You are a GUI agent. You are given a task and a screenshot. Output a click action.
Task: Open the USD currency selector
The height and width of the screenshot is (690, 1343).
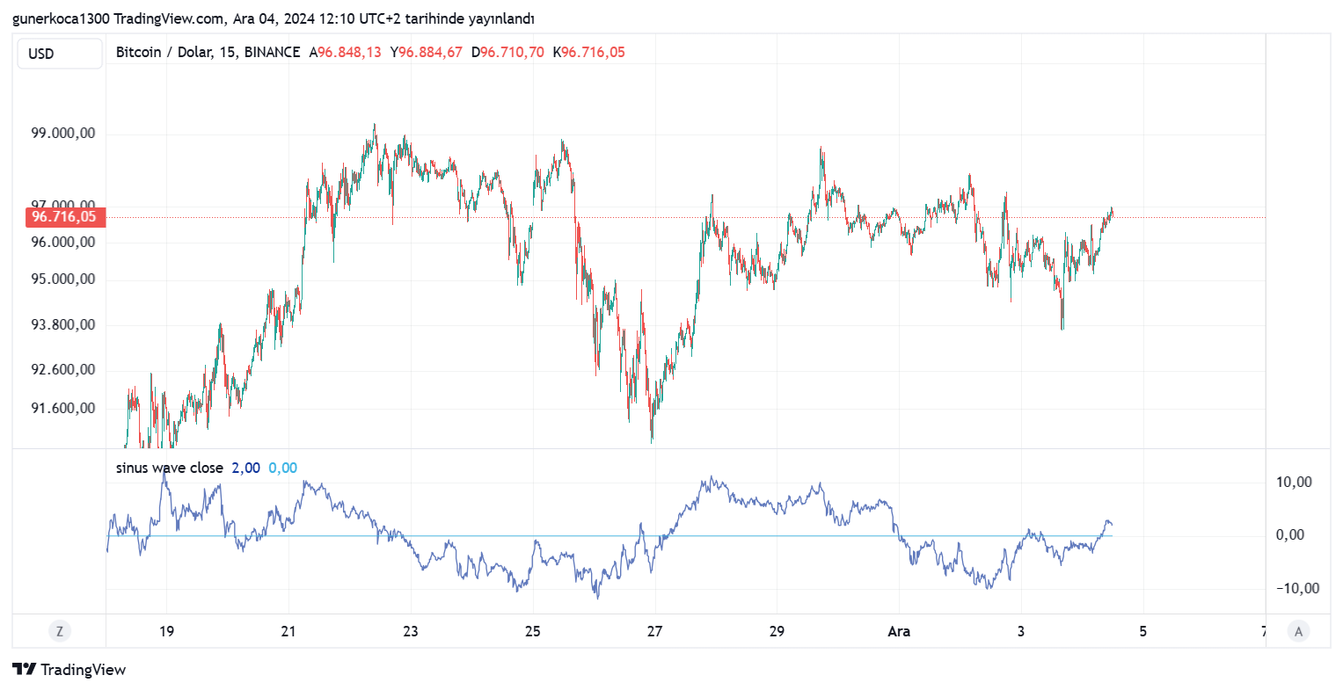pos(60,54)
